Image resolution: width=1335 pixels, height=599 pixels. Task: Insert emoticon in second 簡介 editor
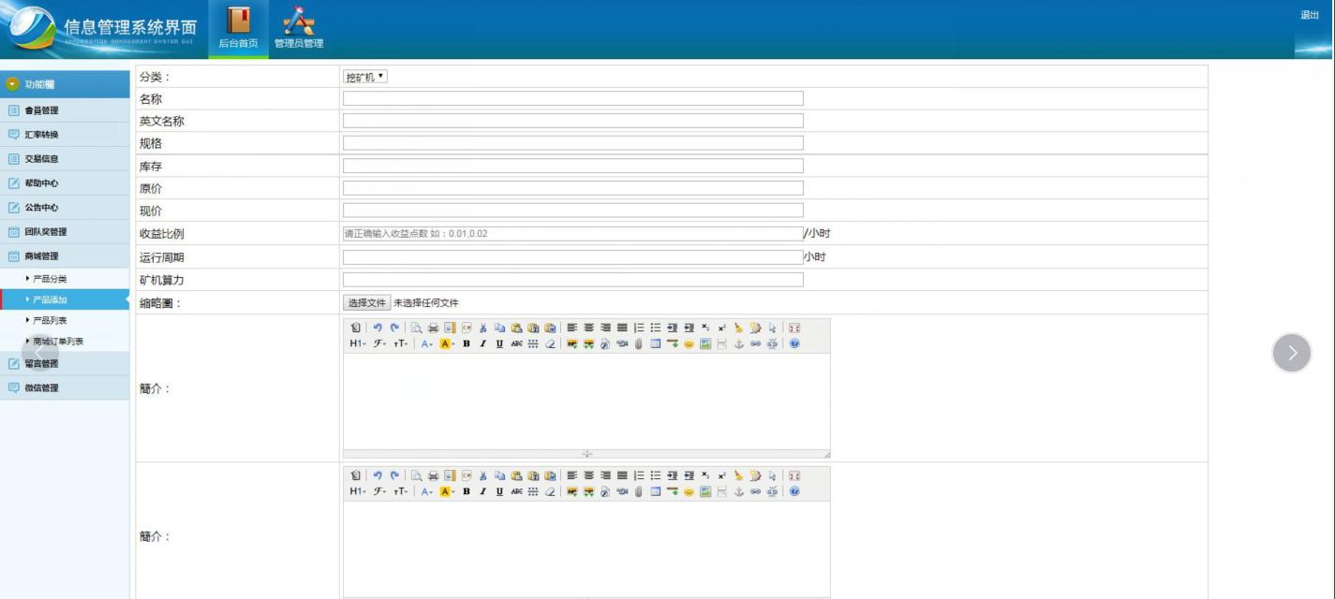tap(689, 491)
